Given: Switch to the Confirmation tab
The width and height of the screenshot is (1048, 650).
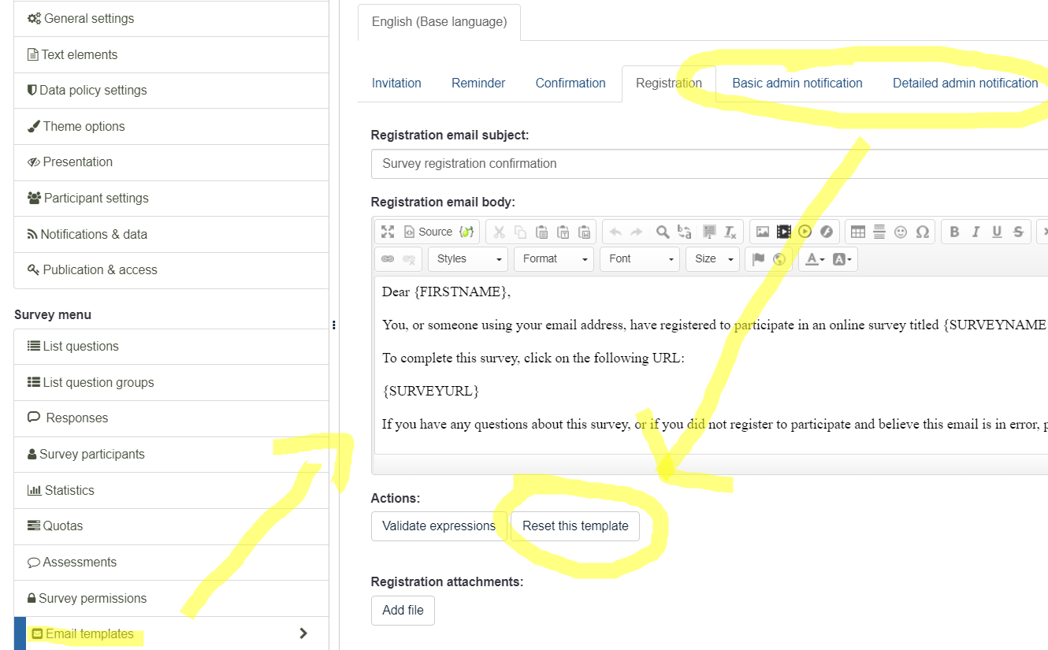Looking at the screenshot, I should (570, 83).
